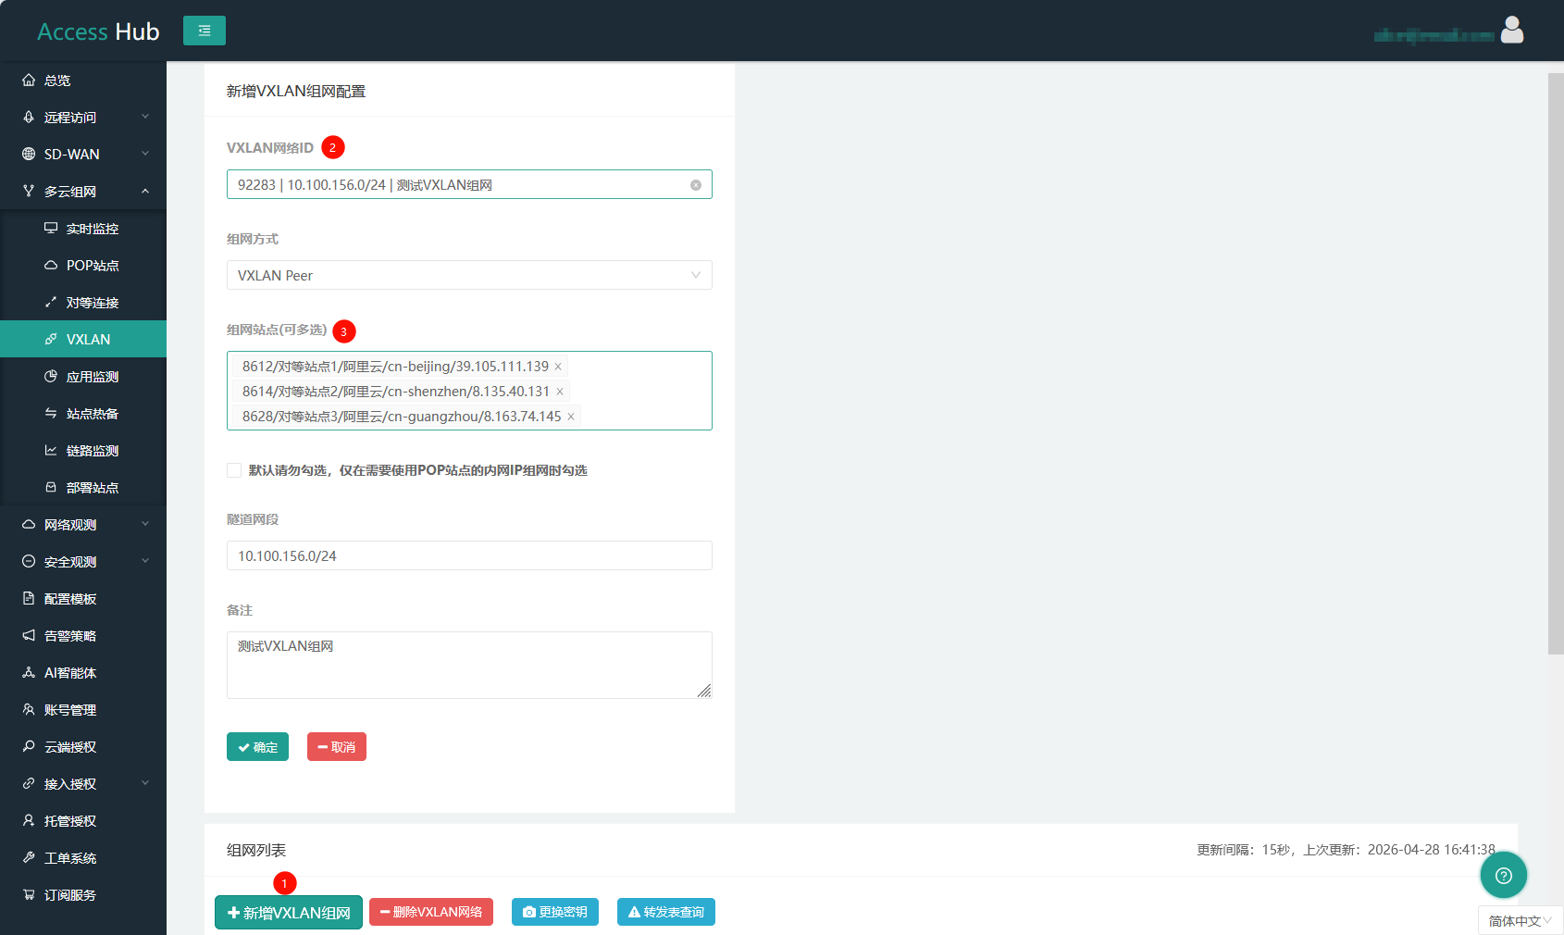Open the 组网方式 VXLAN Peer dropdown
The image size is (1564, 935).
[469, 275]
